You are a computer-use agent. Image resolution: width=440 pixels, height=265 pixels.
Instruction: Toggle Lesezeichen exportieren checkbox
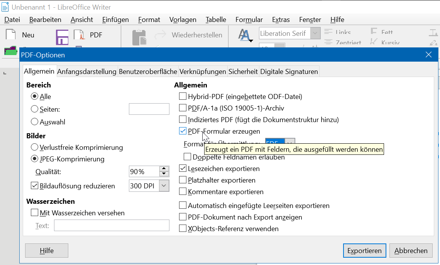(x=183, y=168)
